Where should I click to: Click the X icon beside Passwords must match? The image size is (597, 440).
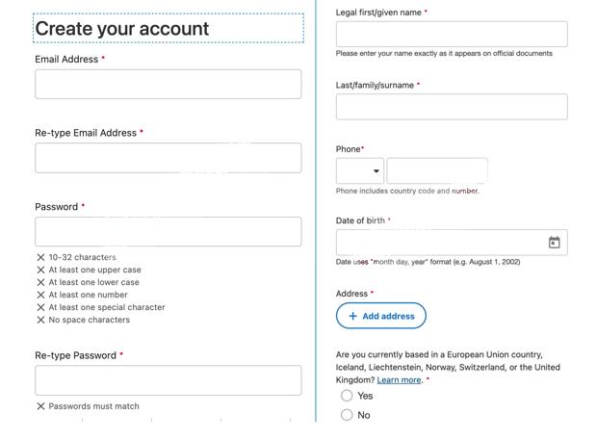point(40,406)
